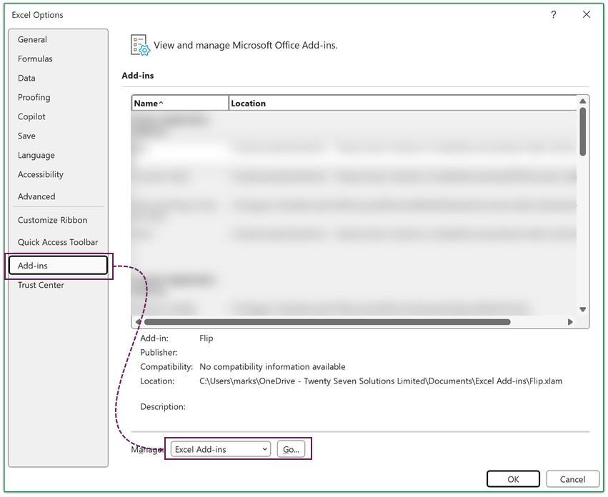Close the Excel Options dialog
Screen dimensions: 608x497
[587, 15]
